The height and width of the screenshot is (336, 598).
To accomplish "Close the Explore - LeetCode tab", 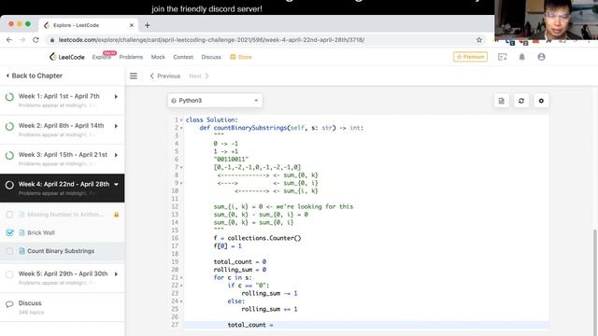I will 132,25.
